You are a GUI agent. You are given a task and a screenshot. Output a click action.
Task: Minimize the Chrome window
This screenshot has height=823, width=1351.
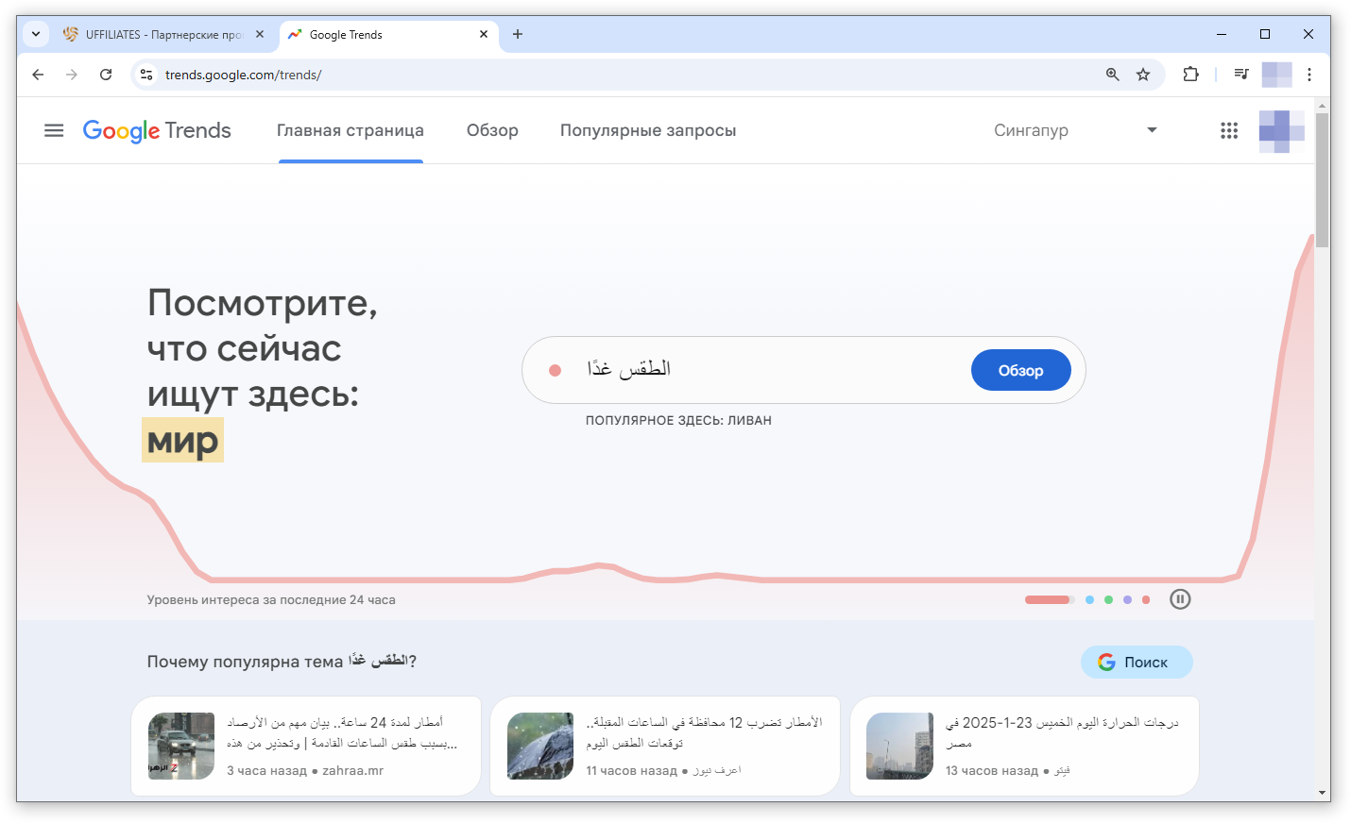point(1222,34)
